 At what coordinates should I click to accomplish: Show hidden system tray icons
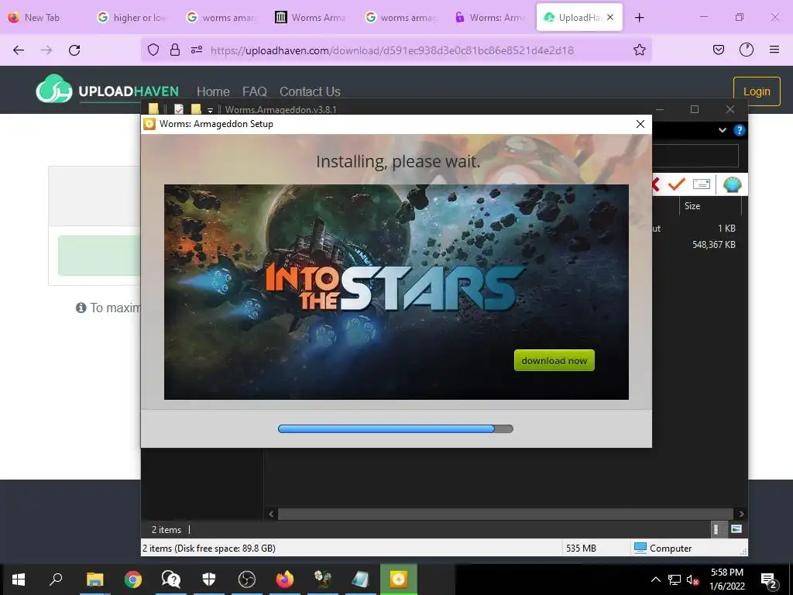(655, 580)
